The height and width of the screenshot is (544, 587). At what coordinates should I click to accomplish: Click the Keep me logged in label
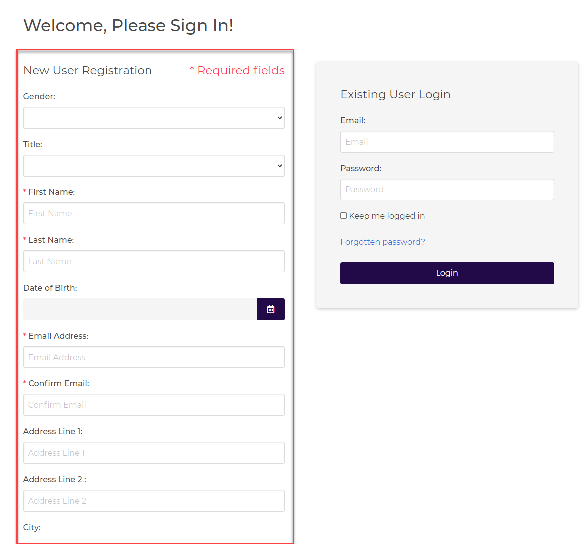click(x=387, y=216)
